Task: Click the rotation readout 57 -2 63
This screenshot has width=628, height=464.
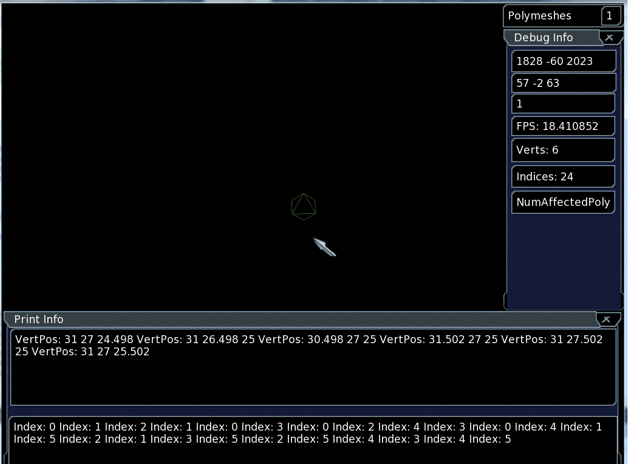Action: pyautogui.click(x=563, y=83)
